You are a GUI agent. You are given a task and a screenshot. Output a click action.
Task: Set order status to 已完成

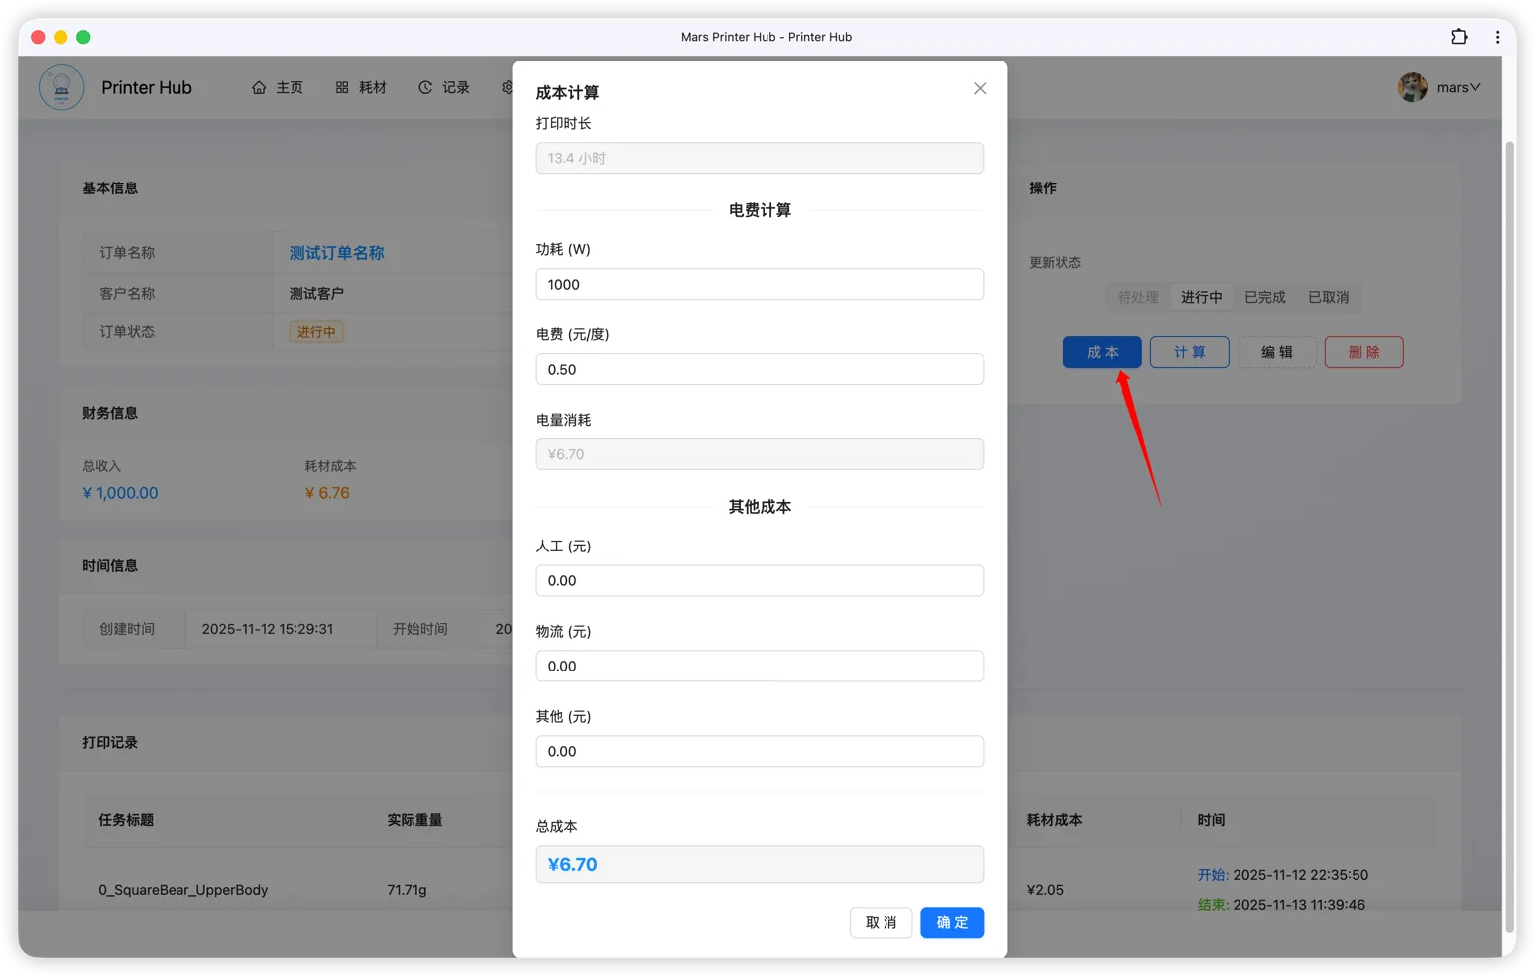point(1265,296)
